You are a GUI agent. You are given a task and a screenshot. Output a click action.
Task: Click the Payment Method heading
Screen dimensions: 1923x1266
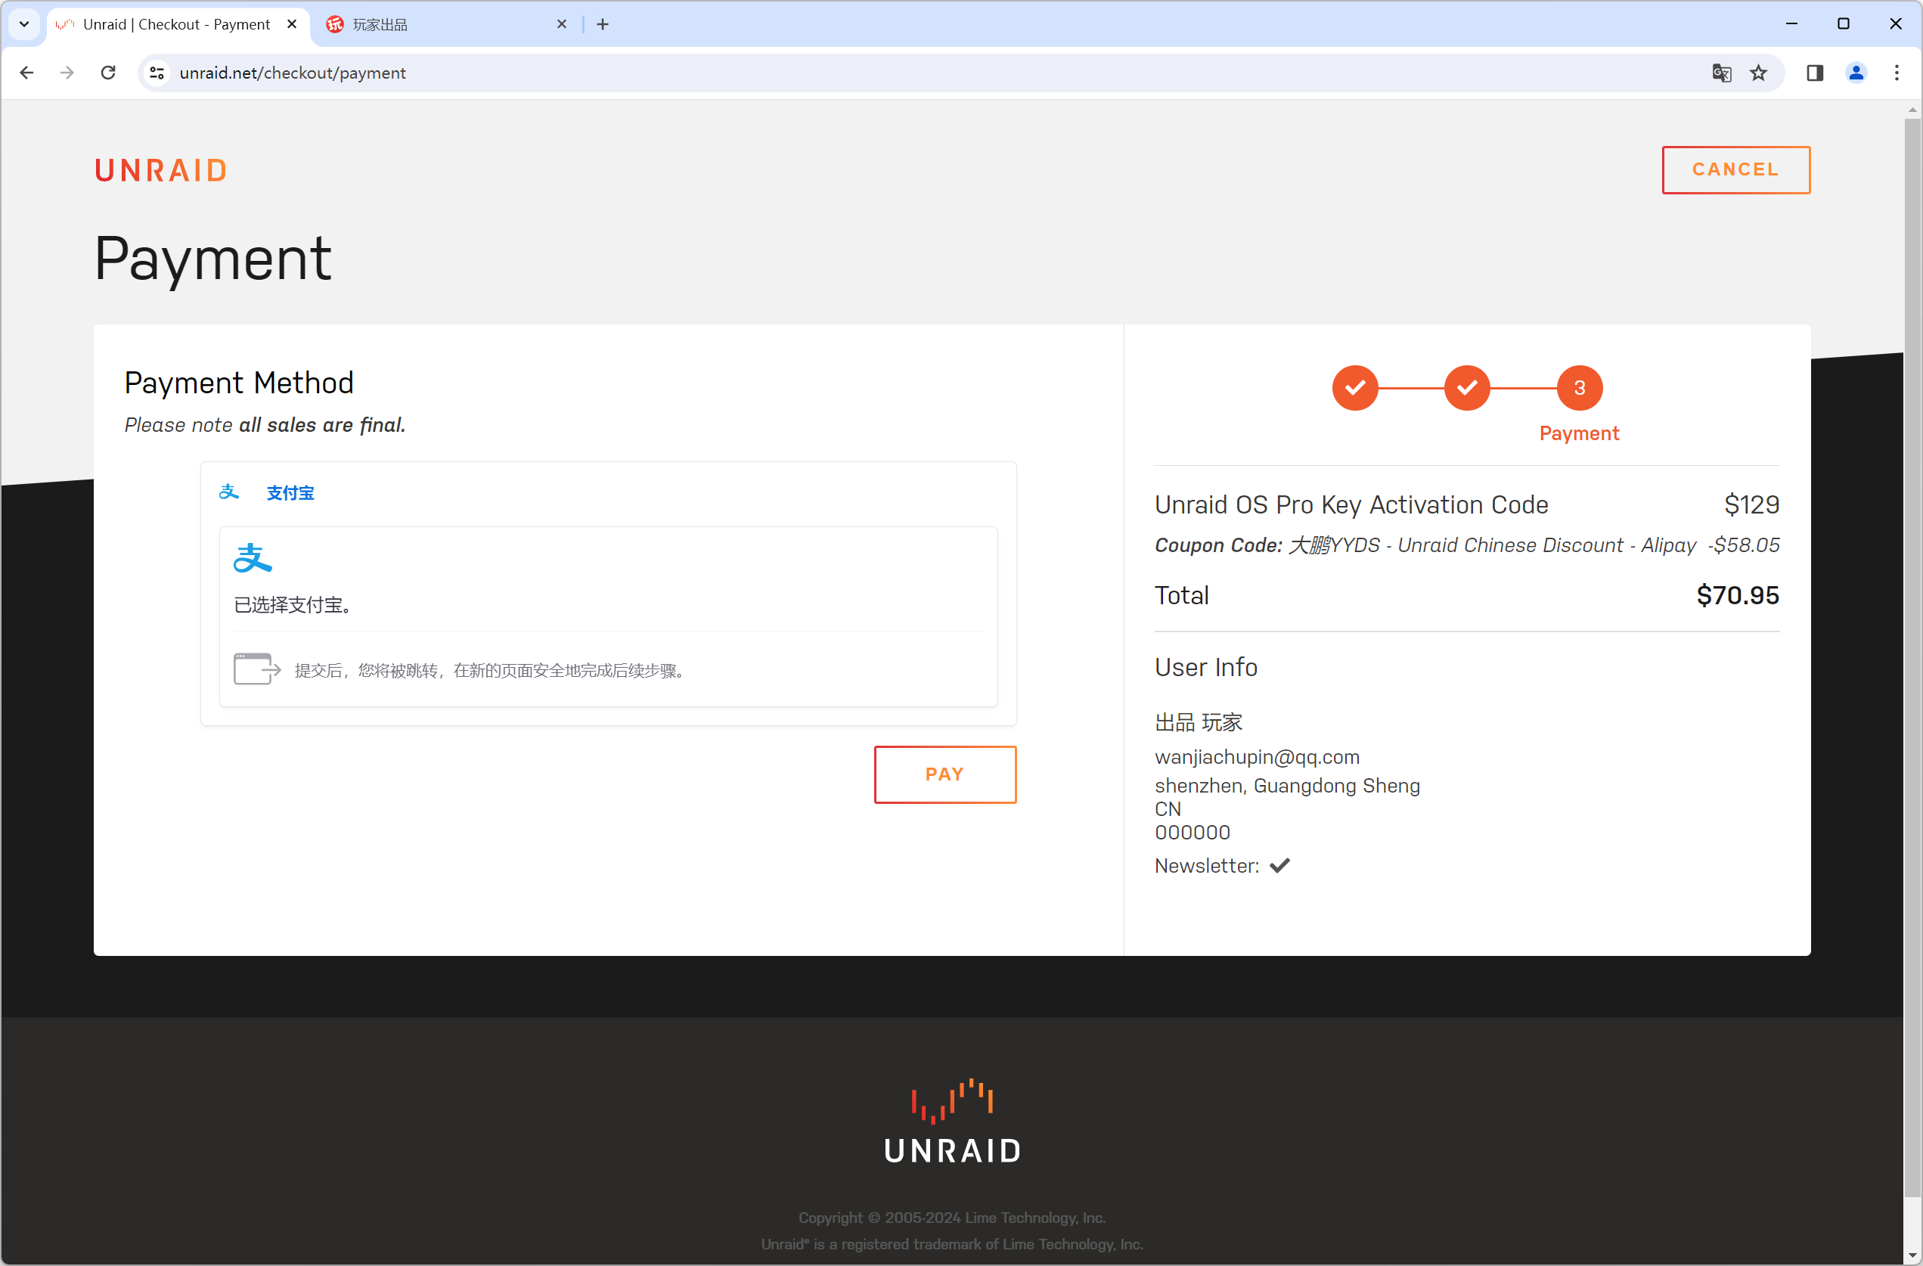point(239,383)
